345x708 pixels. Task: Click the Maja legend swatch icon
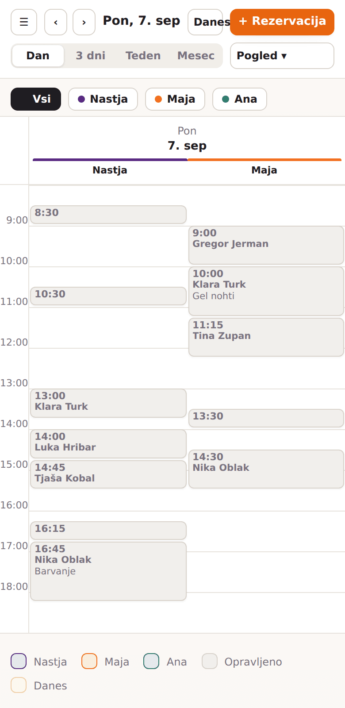coord(89,661)
